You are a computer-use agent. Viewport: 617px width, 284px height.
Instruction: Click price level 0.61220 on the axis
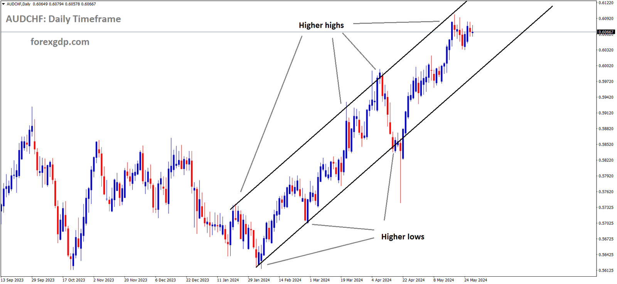[606, 3]
